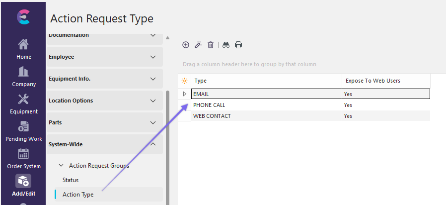This screenshot has width=446, height=205.
Task: Open the Company section in sidebar
Action: (23, 77)
